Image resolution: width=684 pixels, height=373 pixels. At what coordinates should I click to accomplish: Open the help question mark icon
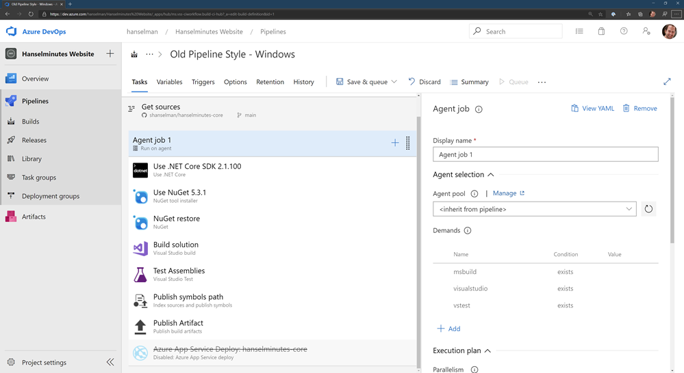tap(624, 31)
